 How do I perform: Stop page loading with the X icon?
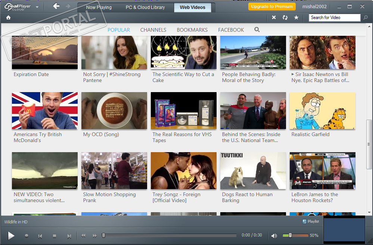point(274,18)
